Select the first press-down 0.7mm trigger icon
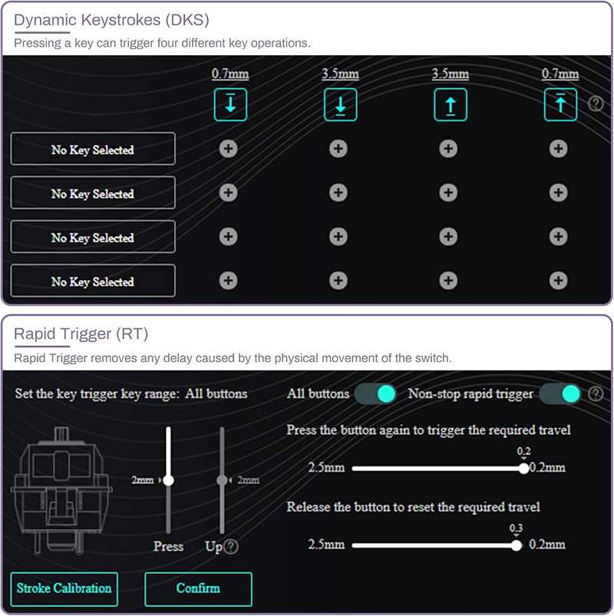Viewport: 614px width, 616px height. (x=230, y=104)
